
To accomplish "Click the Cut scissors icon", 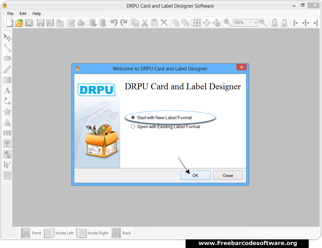I will tap(145, 23).
